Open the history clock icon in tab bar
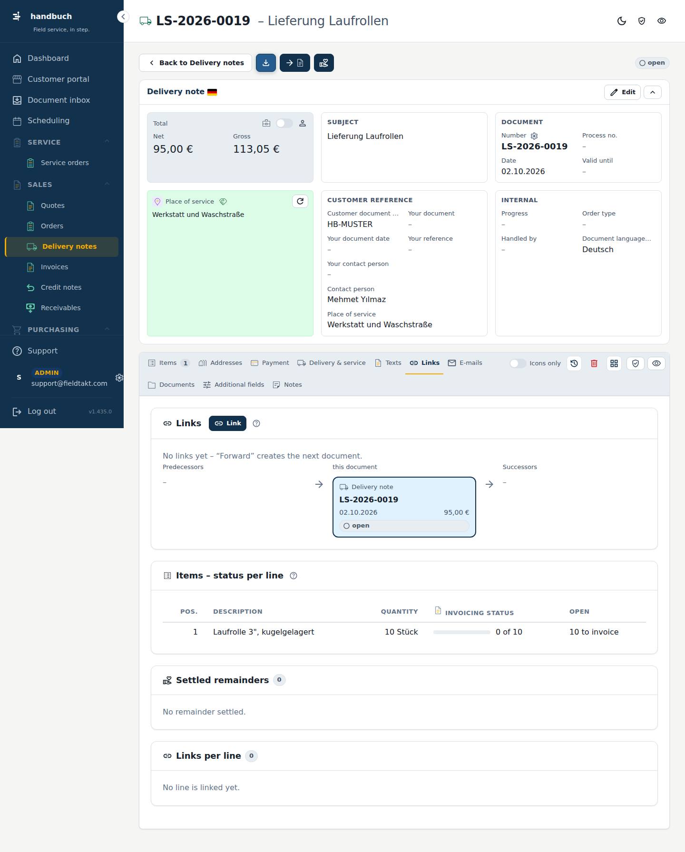This screenshot has height=852, width=685. click(x=574, y=363)
